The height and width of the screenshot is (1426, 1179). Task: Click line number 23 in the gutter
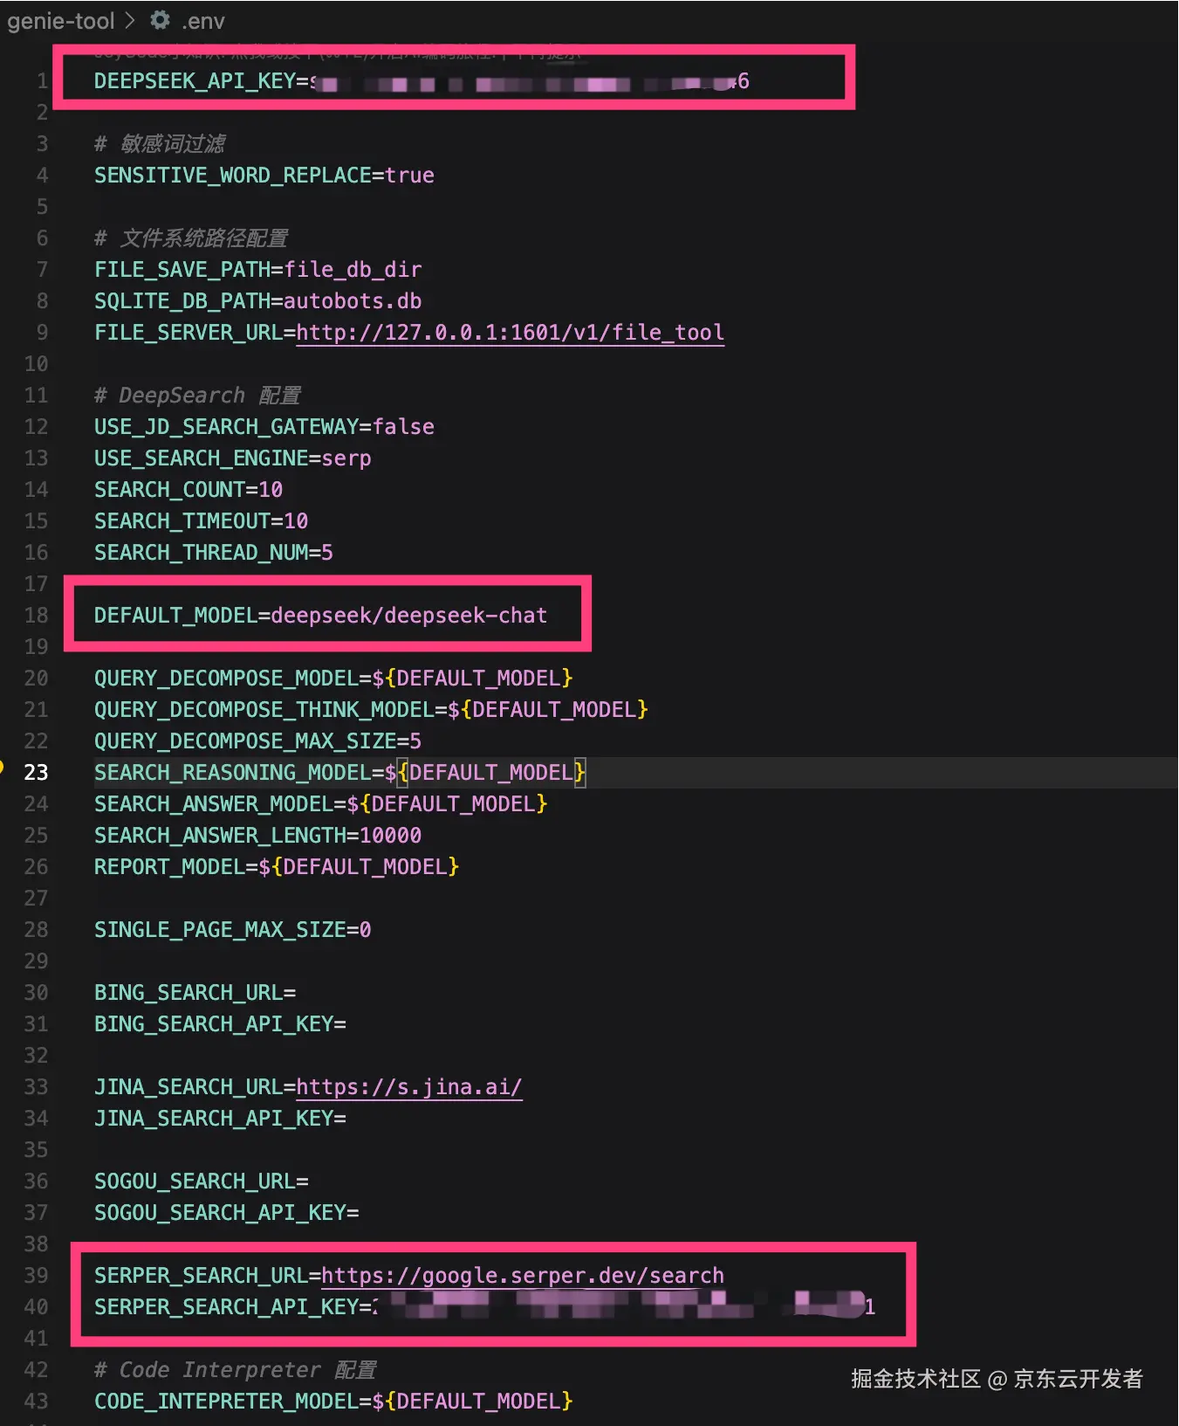tap(36, 773)
